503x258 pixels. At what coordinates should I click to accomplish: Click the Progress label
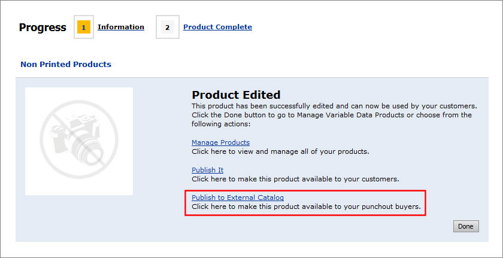[43, 28]
